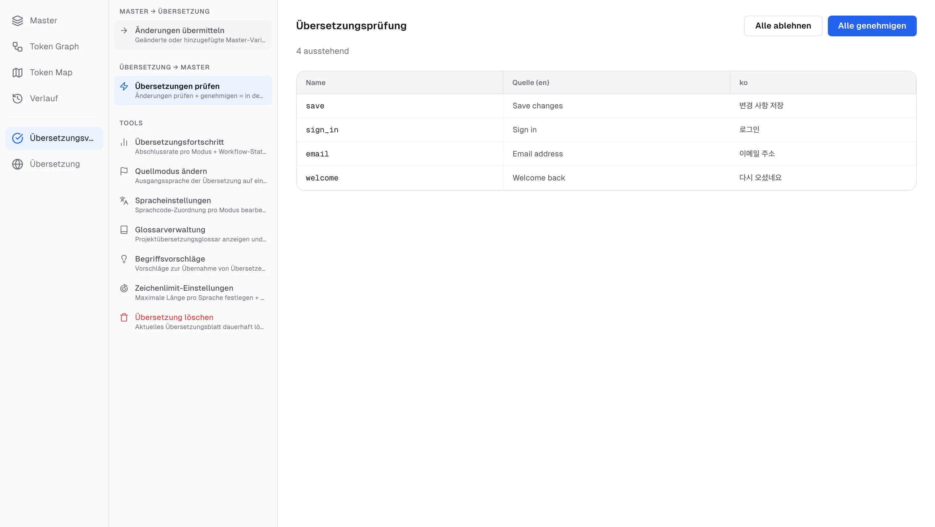
Task: Open Zeichenlimit-Einstellungen
Action: click(193, 292)
